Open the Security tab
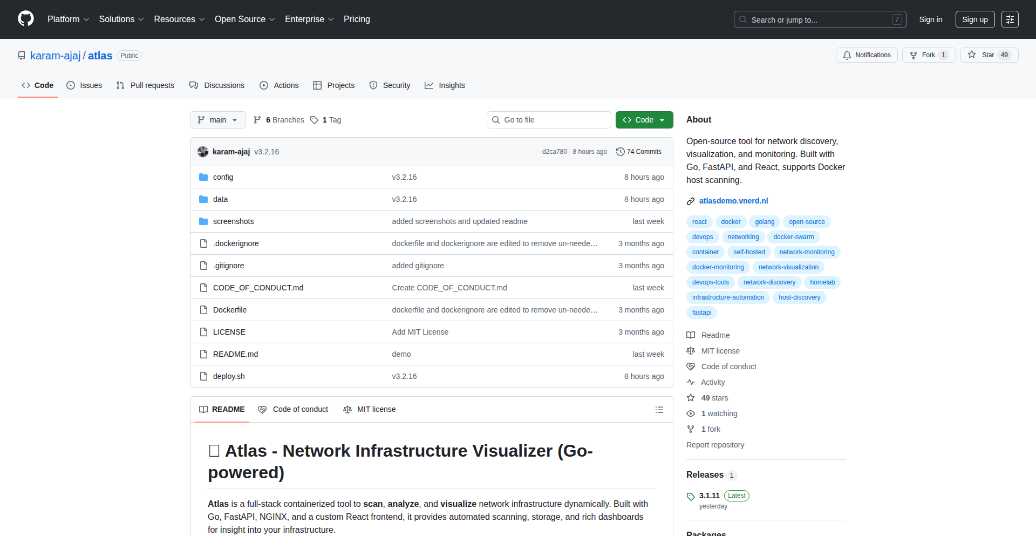Viewport: 1036px width, 536px height. (390, 85)
